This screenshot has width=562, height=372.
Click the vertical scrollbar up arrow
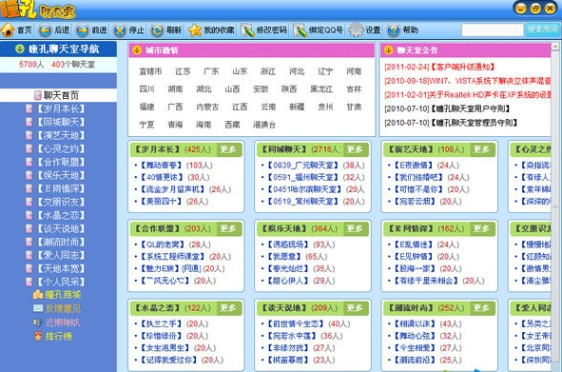[x=554, y=47]
